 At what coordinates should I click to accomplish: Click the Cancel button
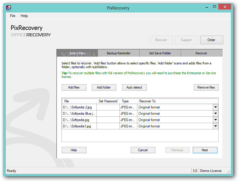(143, 150)
